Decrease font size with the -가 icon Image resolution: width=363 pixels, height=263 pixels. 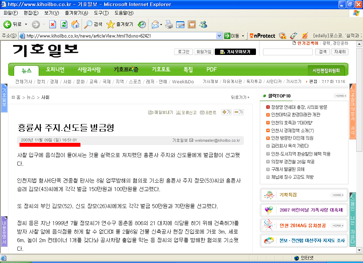pos(239,112)
